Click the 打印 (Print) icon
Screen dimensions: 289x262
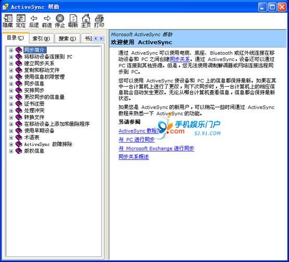[x=99, y=21]
